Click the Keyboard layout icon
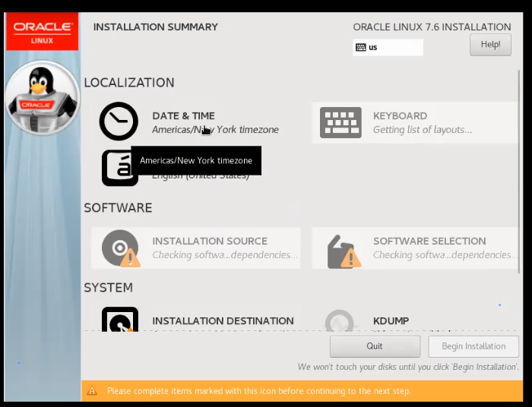Viewport: 532px width, 407px height. (x=340, y=122)
